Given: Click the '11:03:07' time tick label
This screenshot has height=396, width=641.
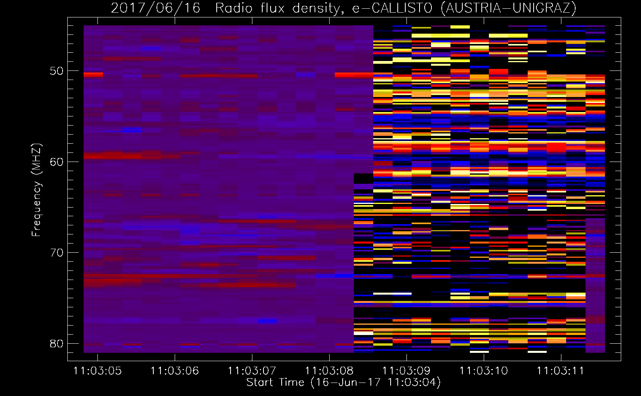Looking at the screenshot, I should click(252, 371).
